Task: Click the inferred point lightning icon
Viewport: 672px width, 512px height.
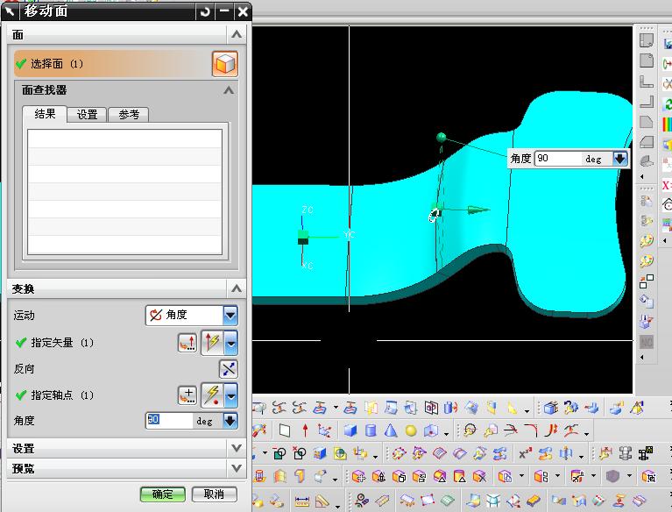Action: click(213, 395)
